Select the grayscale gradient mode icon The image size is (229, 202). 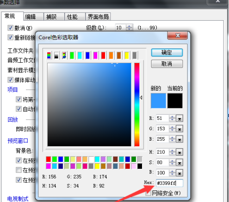[56, 55]
